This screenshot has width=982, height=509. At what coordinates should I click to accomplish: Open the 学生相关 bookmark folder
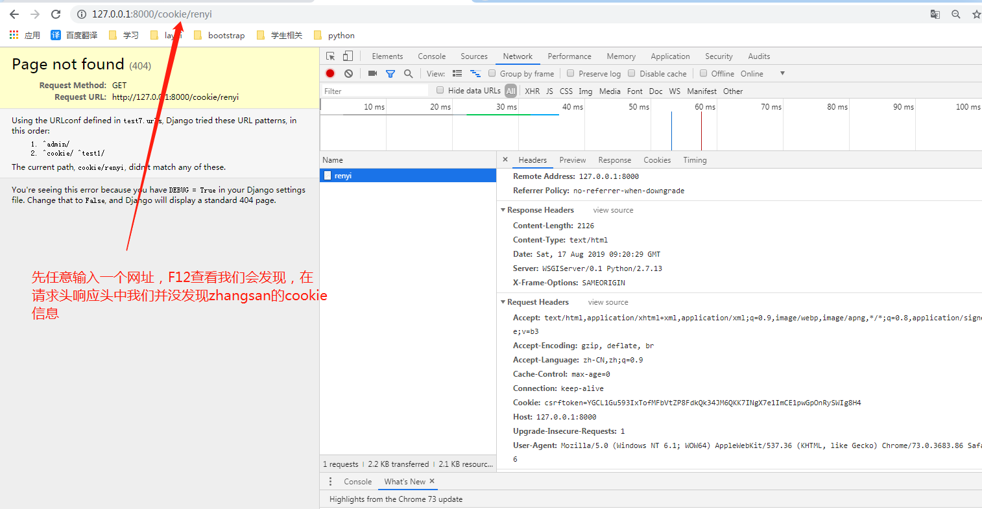280,35
